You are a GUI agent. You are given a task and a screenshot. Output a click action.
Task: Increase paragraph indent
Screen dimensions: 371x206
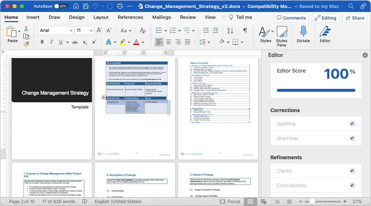click(215, 30)
